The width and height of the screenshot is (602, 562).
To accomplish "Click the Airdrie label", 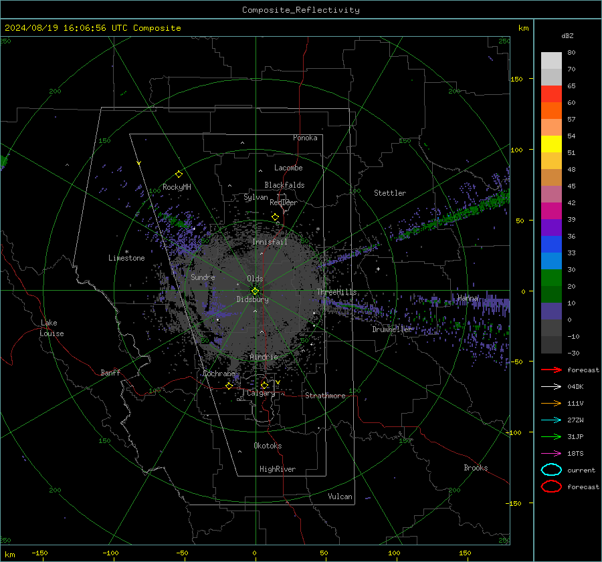I will (x=264, y=357).
